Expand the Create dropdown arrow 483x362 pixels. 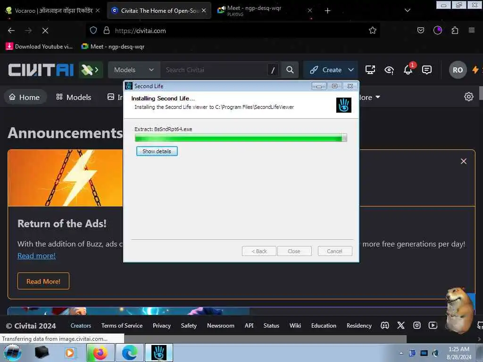351,70
